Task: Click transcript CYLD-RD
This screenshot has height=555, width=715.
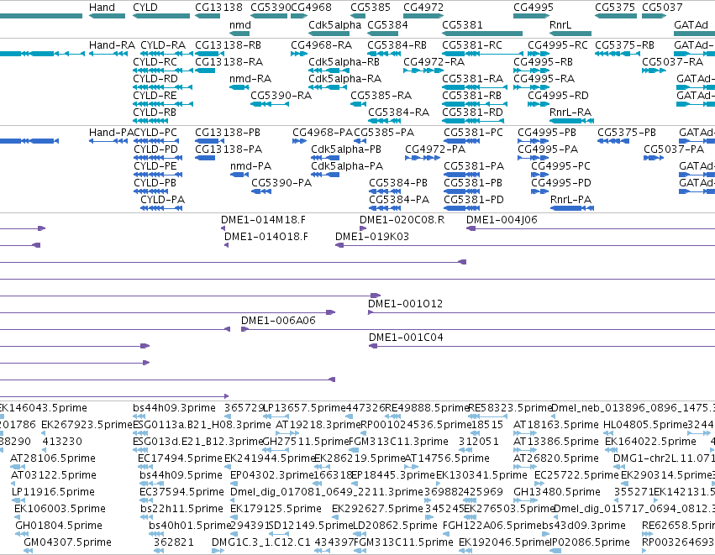Action: click(155, 79)
